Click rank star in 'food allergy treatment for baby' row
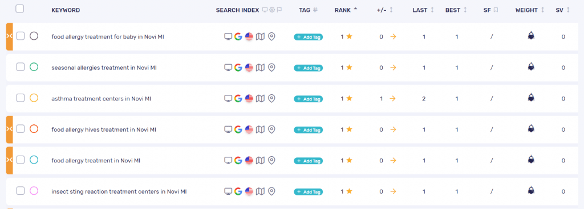This screenshot has height=209, width=584. [349, 36]
